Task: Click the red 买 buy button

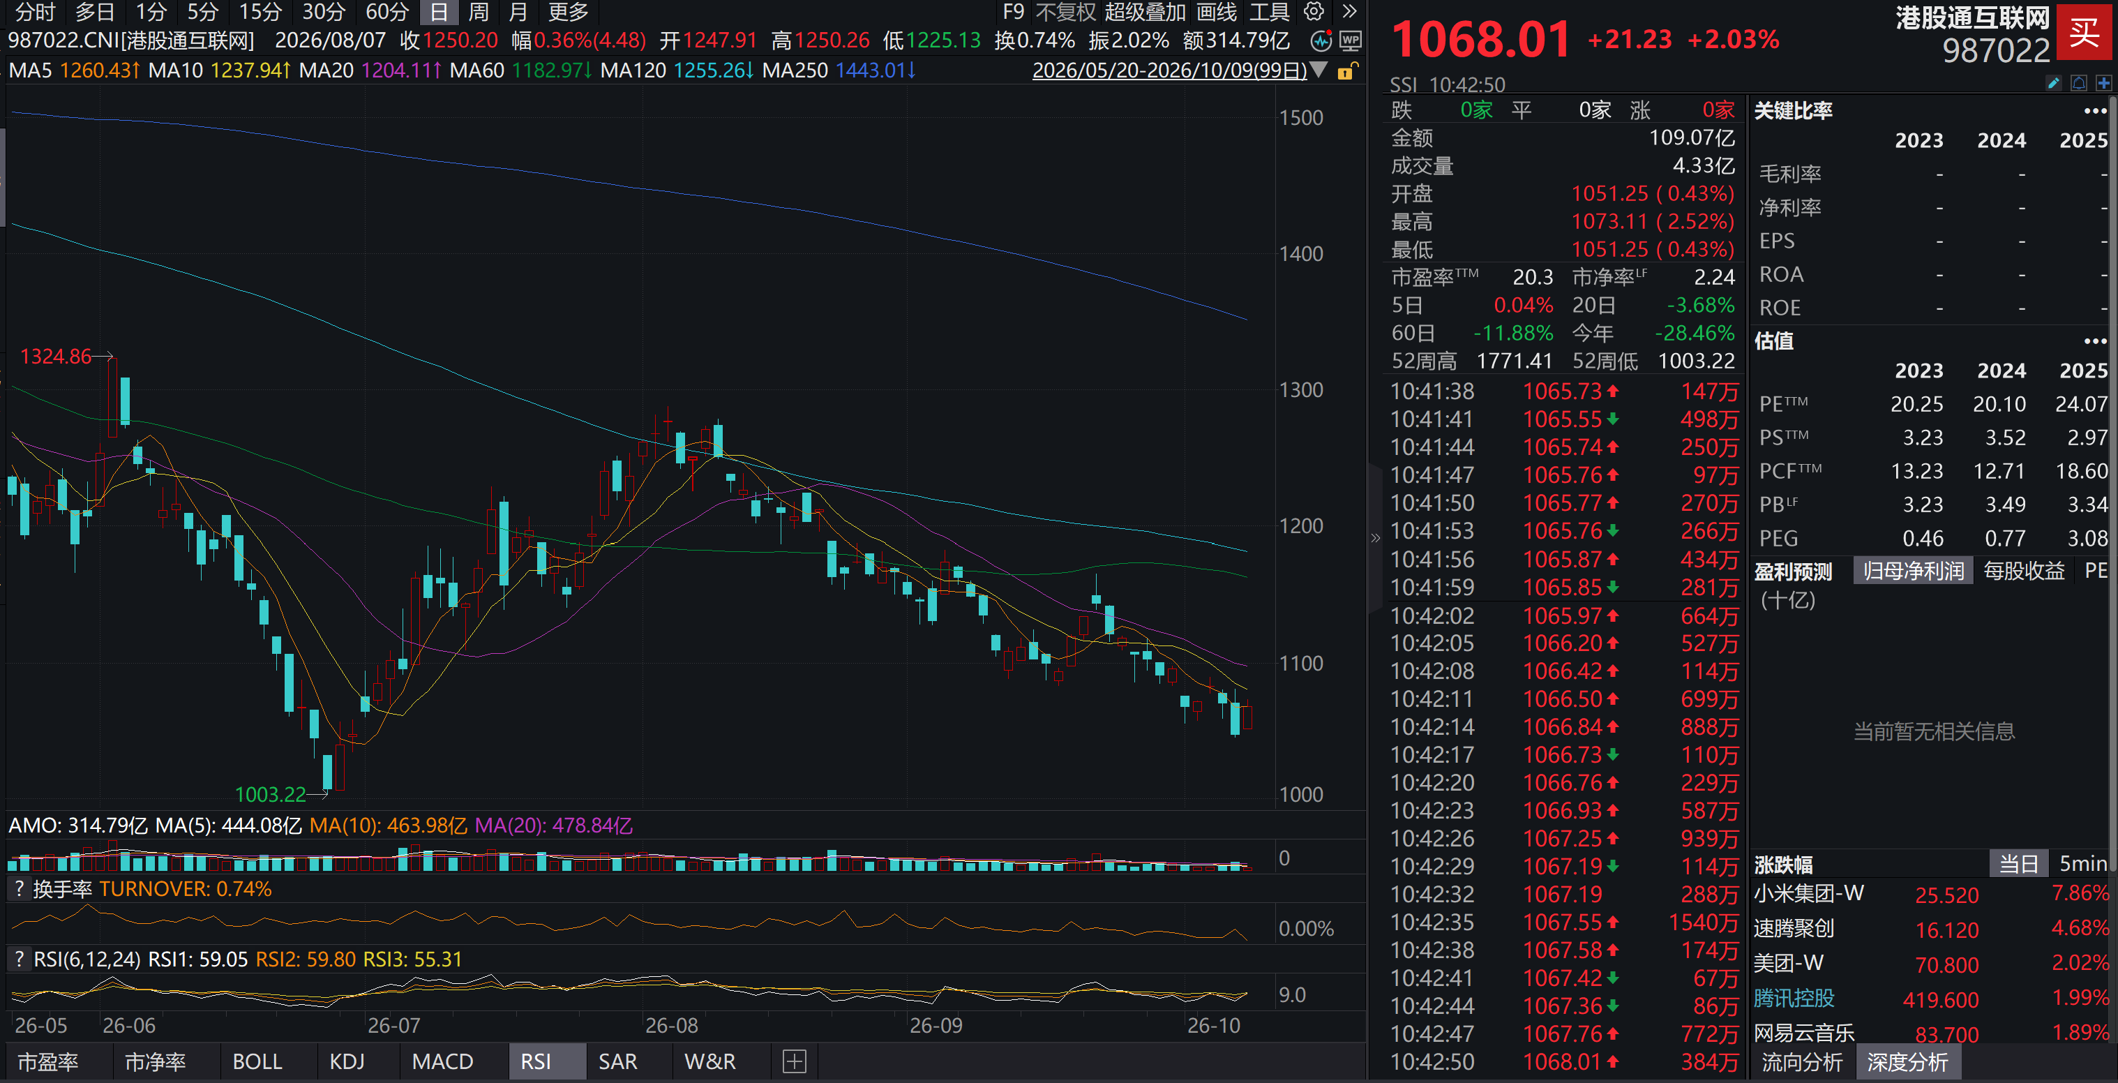Action: click(2085, 33)
